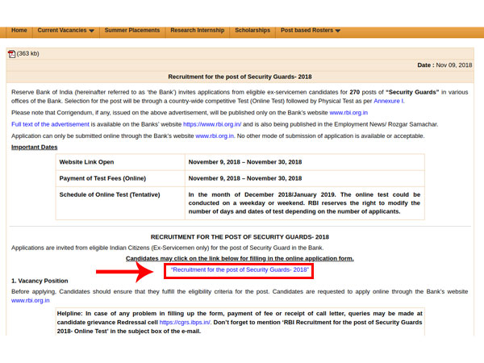Open the PDF icon next to 363 kb
Viewport: 484px width, 363px height.
tap(12, 54)
